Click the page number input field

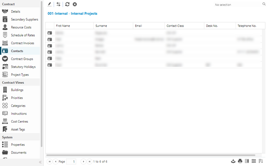point(71,162)
